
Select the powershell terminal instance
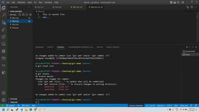(190, 51)
